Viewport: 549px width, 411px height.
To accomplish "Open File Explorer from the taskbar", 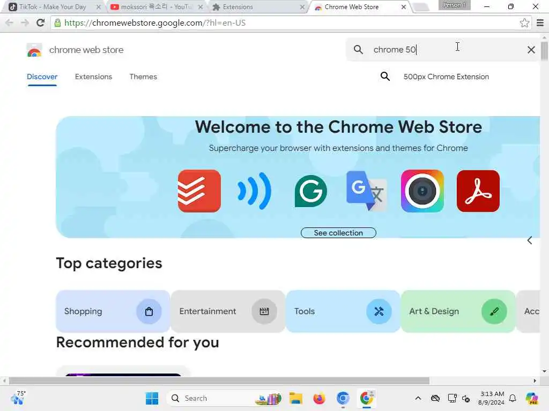I will tap(296, 398).
